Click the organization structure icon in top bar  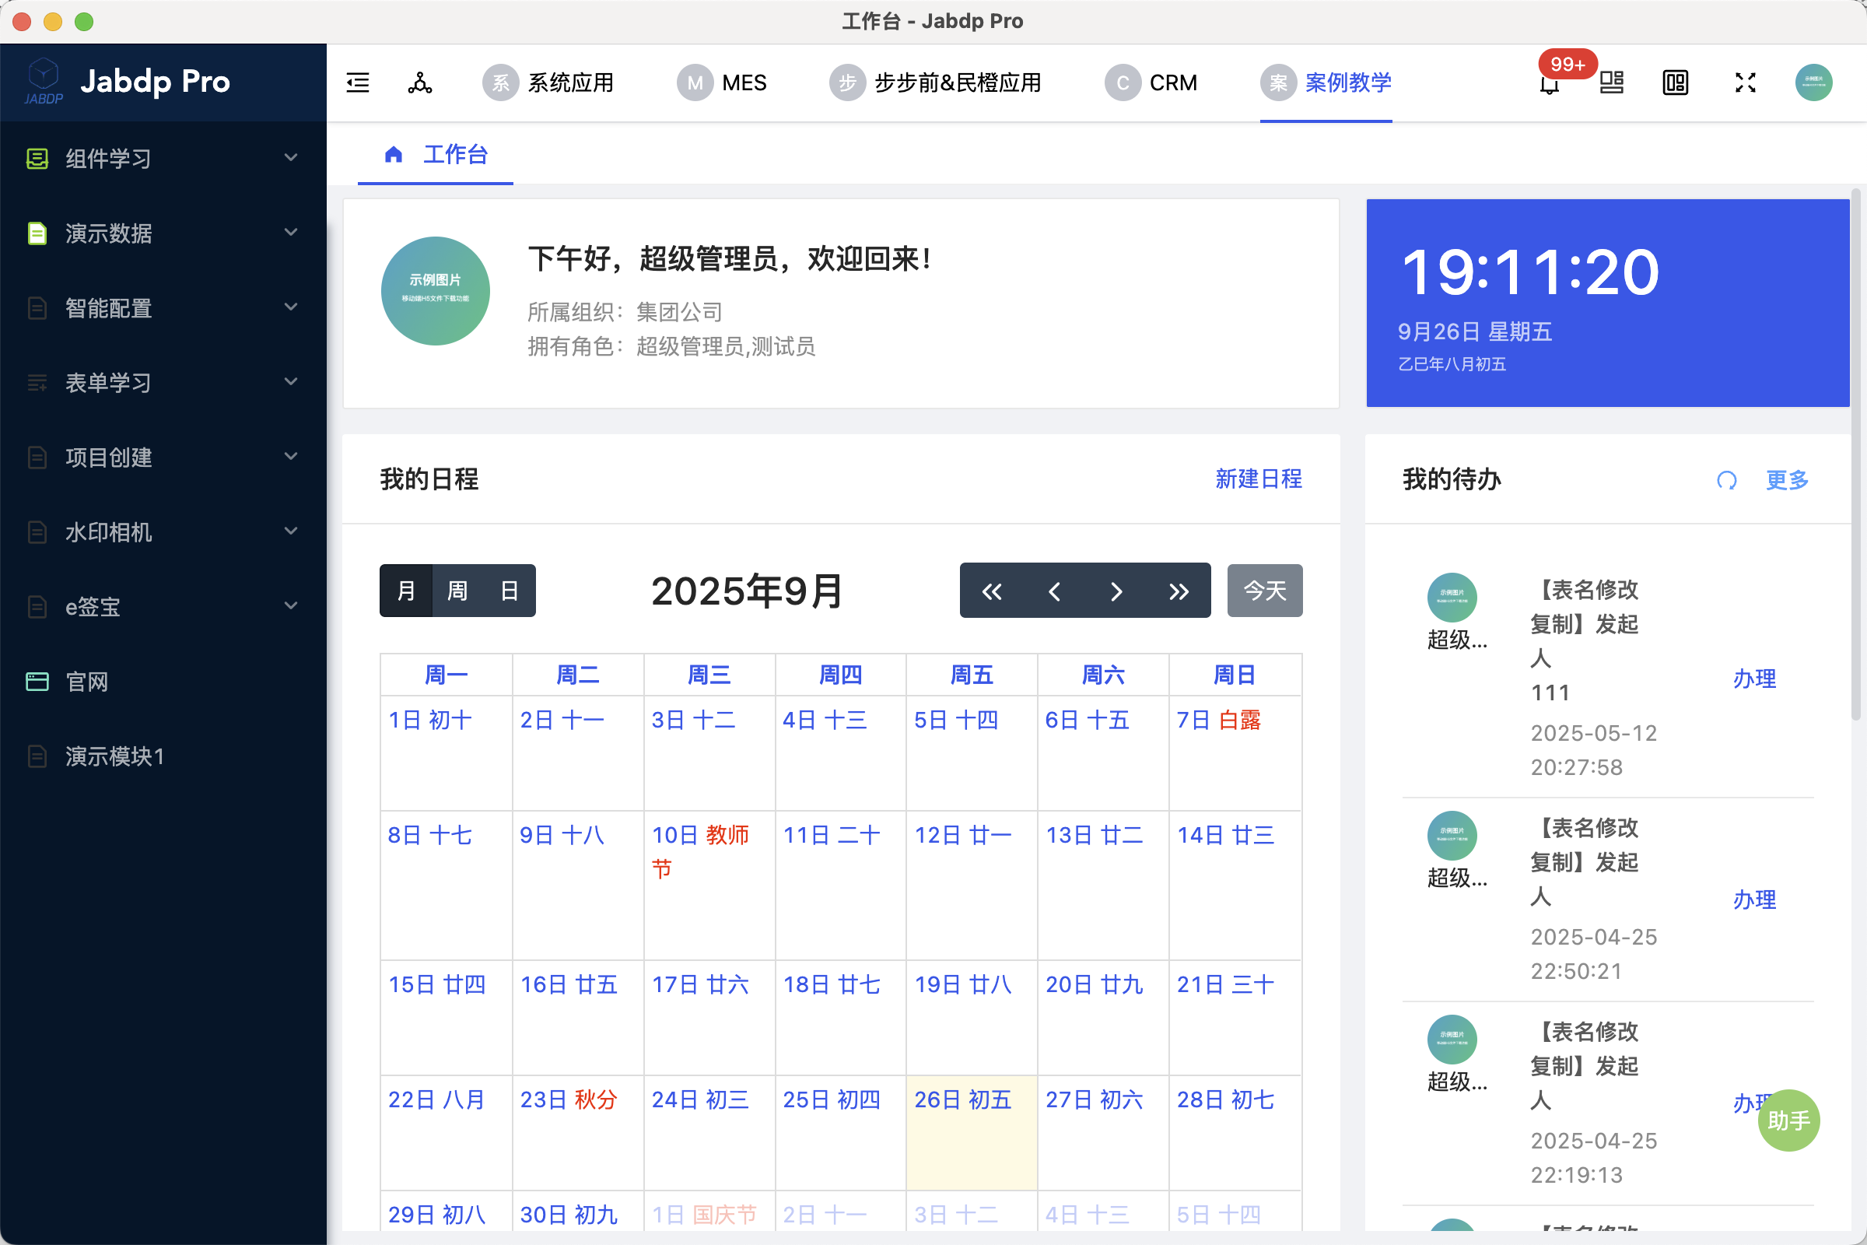point(420,82)
